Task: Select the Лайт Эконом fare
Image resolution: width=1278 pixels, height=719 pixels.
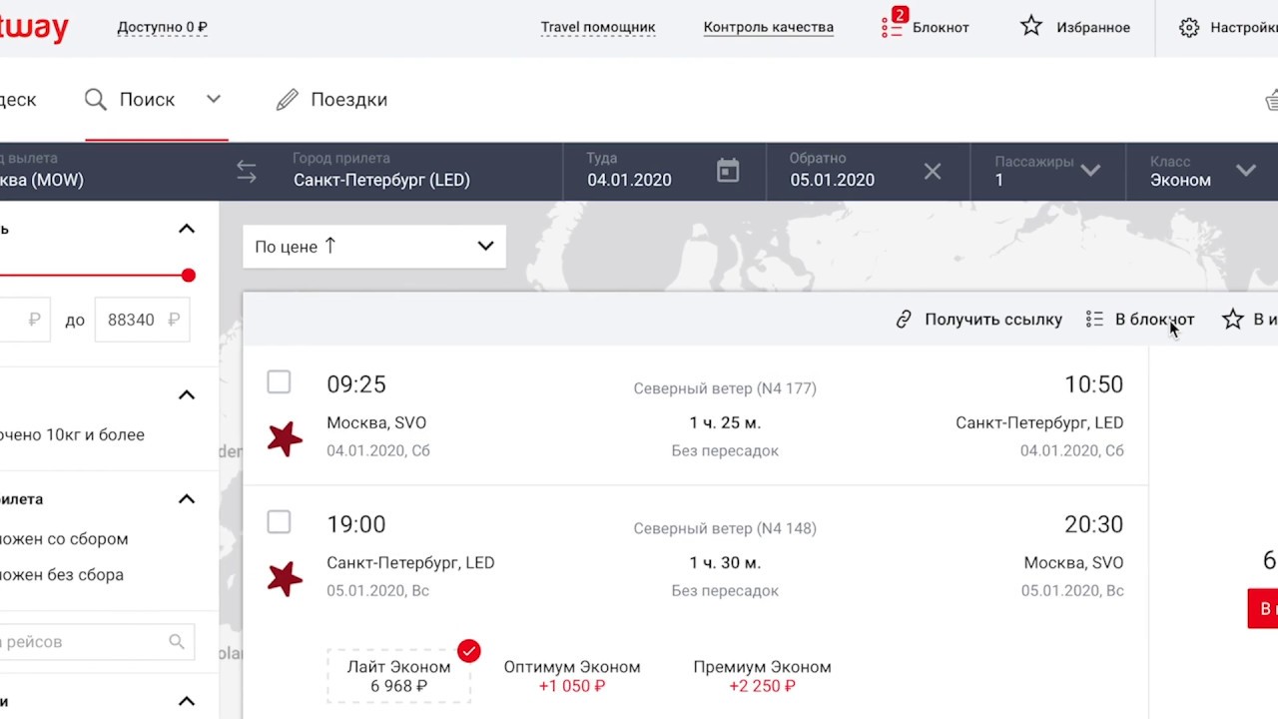Action: pos(398,676)
